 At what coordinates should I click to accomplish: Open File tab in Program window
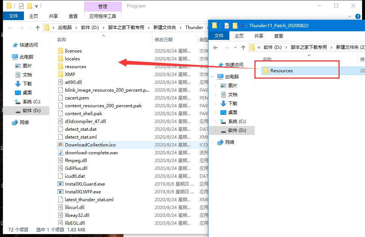[x=13, y=16]
